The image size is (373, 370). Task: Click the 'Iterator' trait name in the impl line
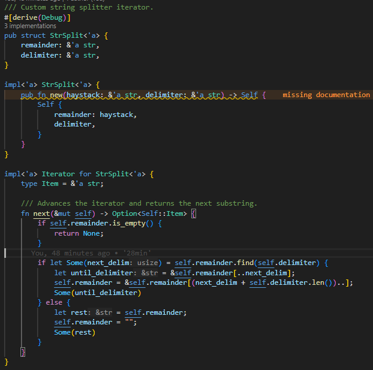[x=58, y=174]
